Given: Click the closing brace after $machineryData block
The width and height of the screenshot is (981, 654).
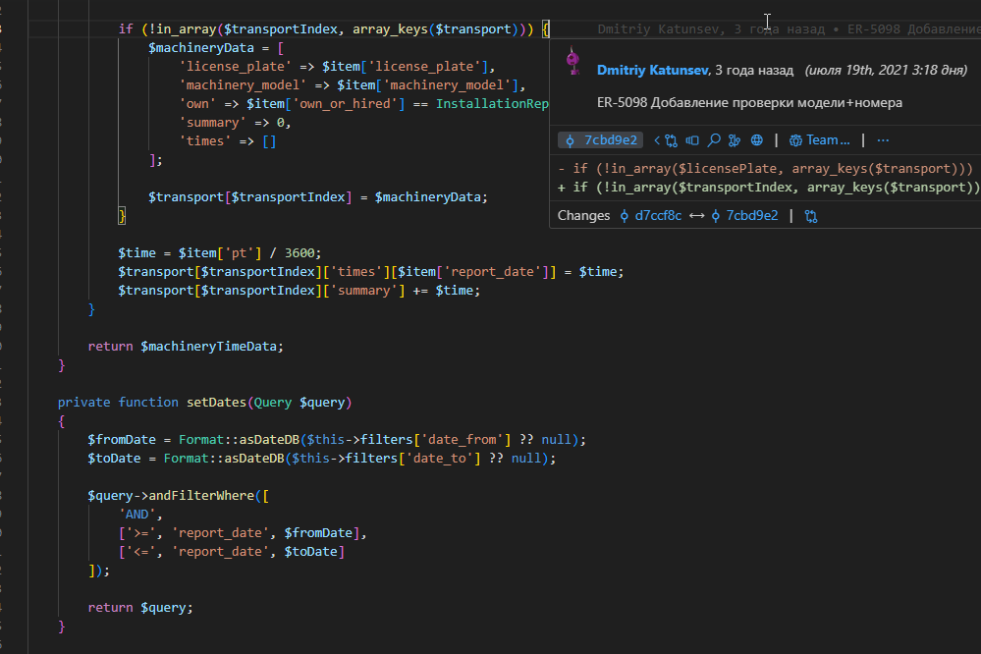Looking at the screenshot, I should tap(122, 216).
